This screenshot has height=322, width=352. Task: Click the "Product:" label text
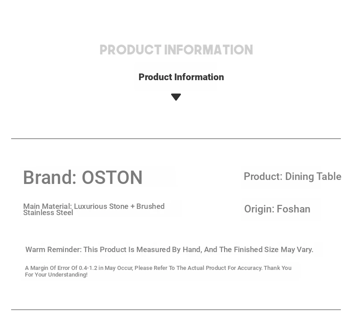[263, 176]
